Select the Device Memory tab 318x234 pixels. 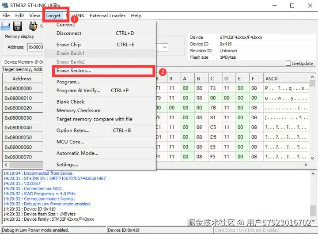[x=23, y=62]
